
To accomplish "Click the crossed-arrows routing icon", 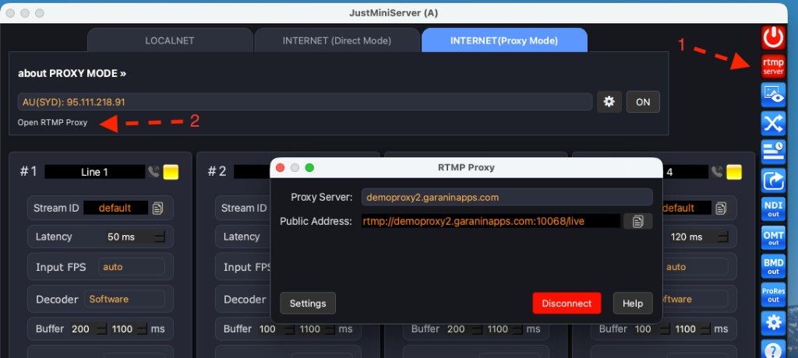I will coord(773,124).
